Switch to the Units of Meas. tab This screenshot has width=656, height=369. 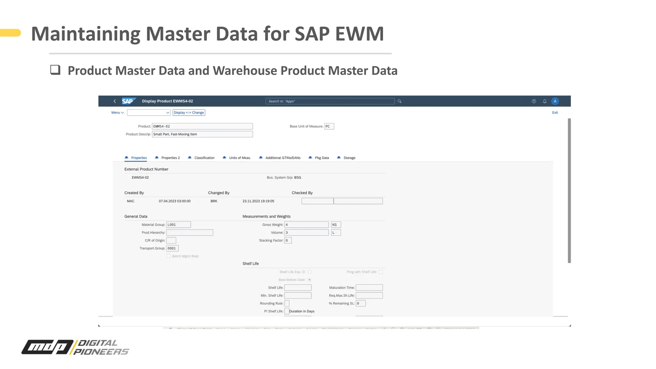point(240,158)
